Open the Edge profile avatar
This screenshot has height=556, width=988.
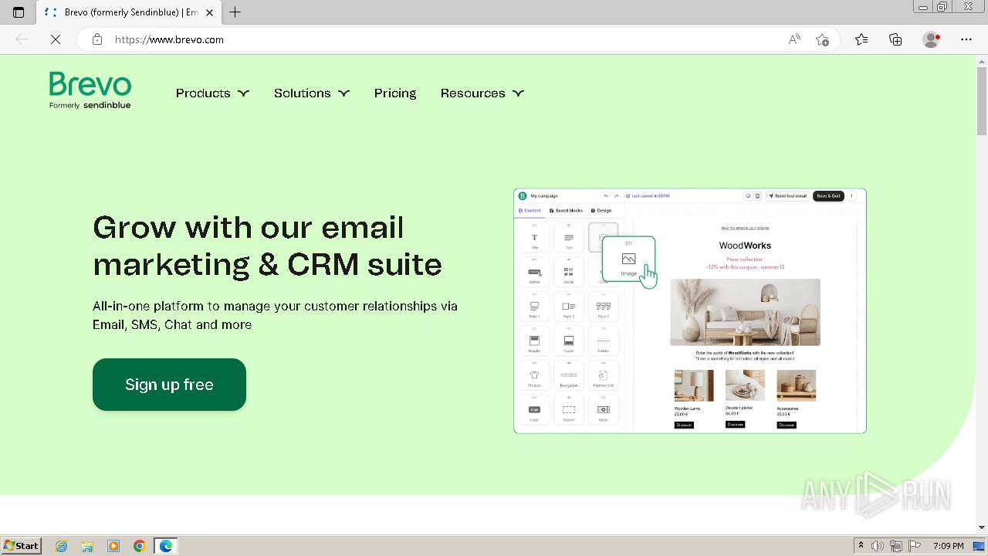(932, 39)
